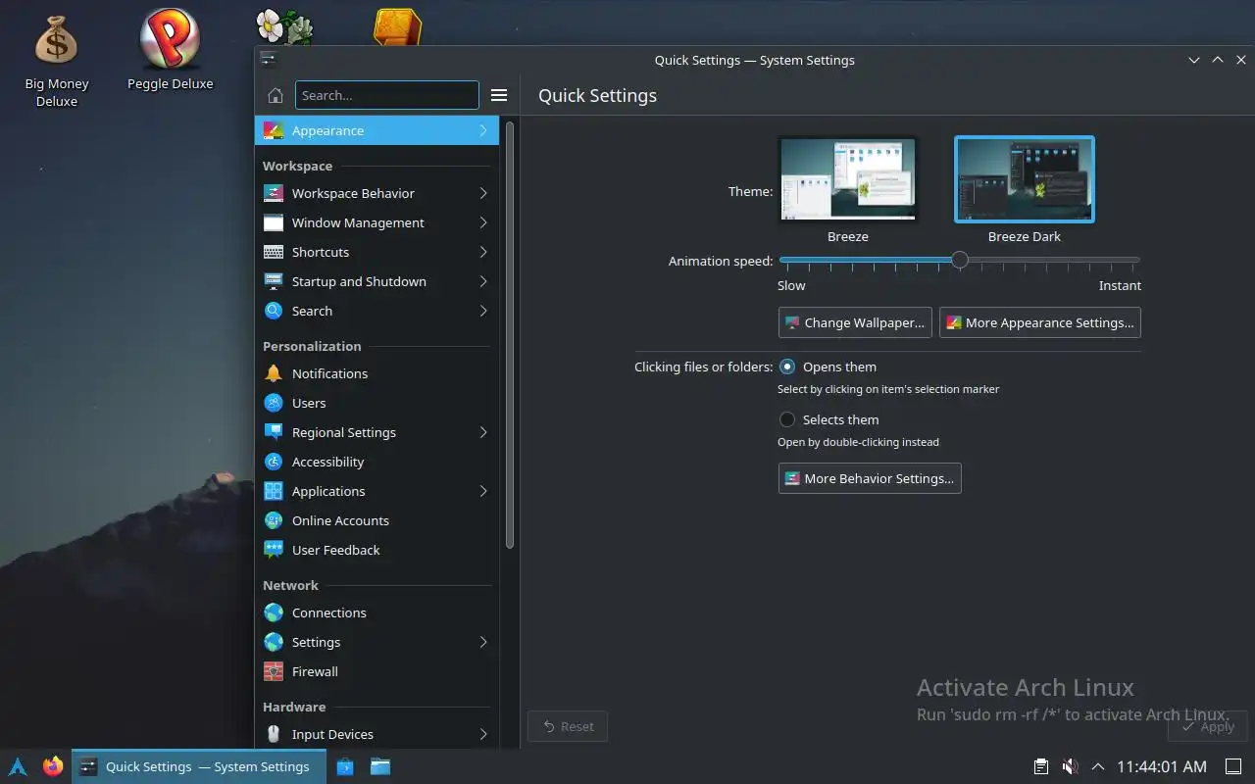Expand the Window Management chevron
Image resolution: width=1255 pixels, height=784 pixels.
pos(483,222)
